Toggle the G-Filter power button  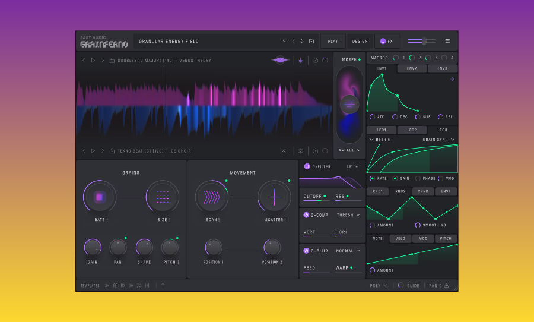pos(306,166)
